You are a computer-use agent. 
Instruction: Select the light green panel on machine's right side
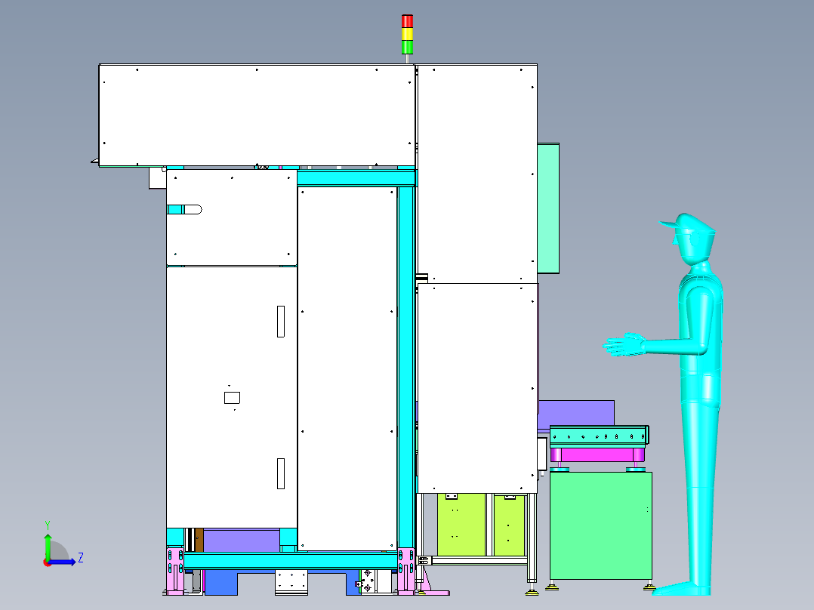point(548,208)
